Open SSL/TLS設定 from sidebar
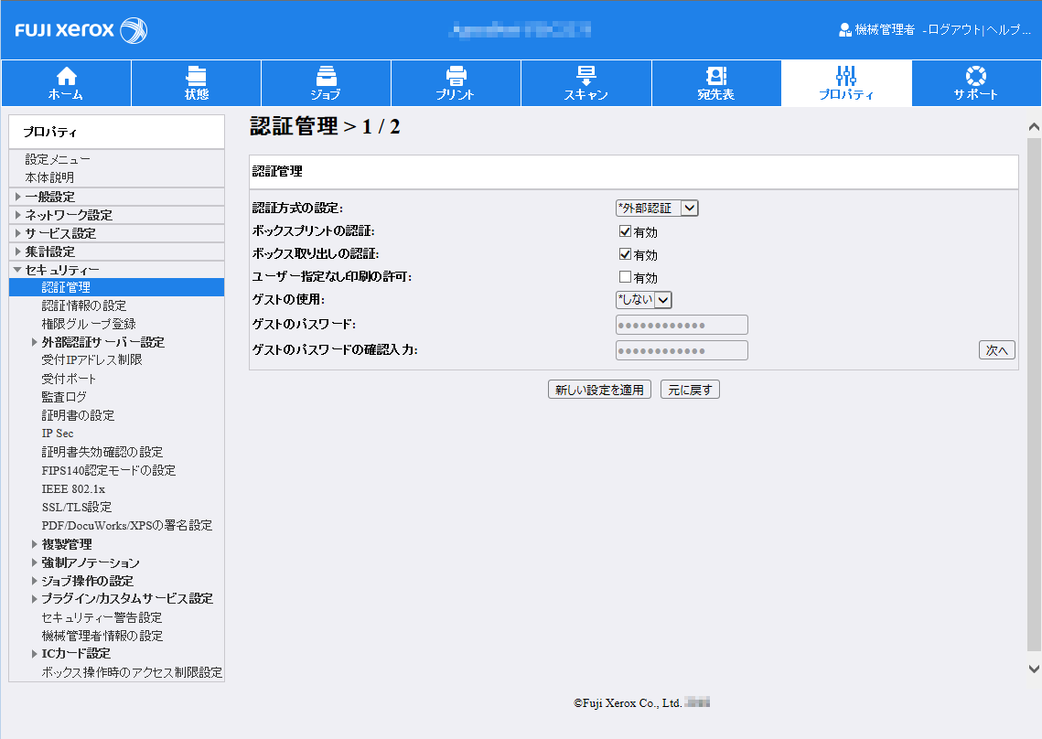 pos(77,506)
